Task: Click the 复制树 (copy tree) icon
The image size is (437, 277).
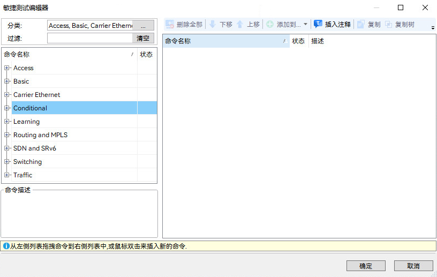Action: tap(388, 25)
